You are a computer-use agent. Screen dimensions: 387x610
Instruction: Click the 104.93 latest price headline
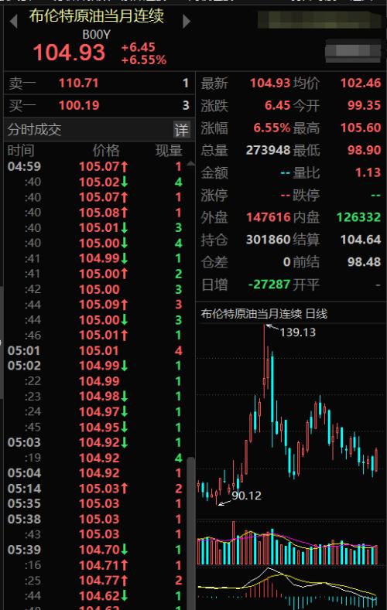(70, 53)
